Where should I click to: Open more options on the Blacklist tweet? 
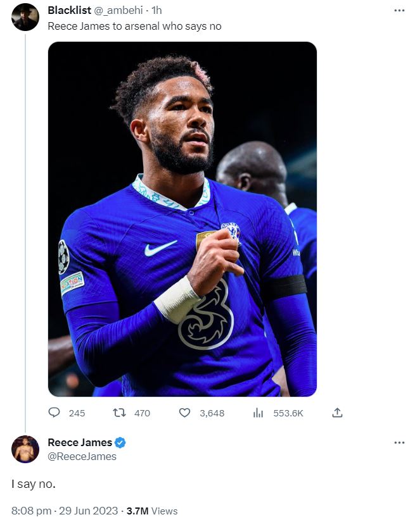tap(399, 10)
